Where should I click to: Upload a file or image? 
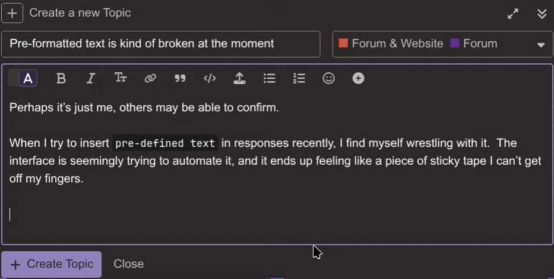pos(239,78)
